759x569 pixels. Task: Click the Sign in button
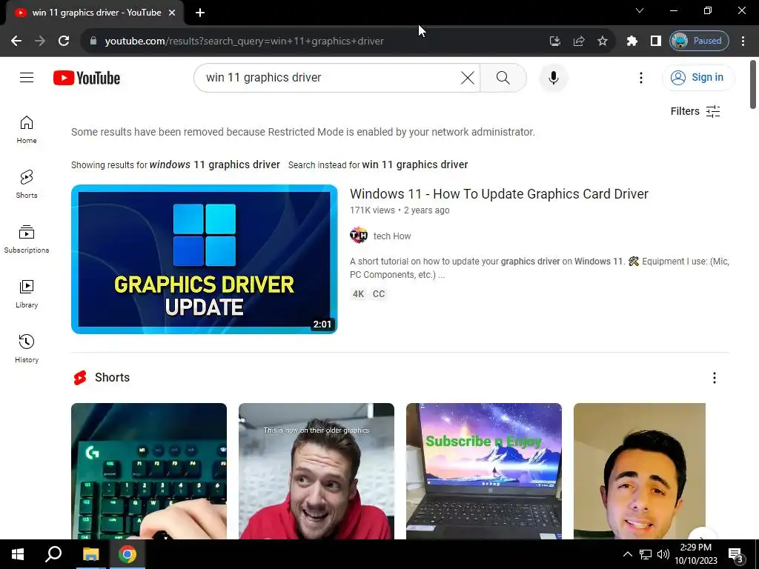698,77
